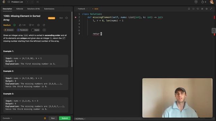Click the braces format code icon
Screen dimensions: 216x121
[x=193, y=9]
